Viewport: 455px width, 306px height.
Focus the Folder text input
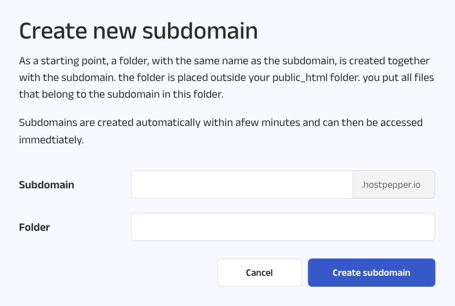point(283,227)
